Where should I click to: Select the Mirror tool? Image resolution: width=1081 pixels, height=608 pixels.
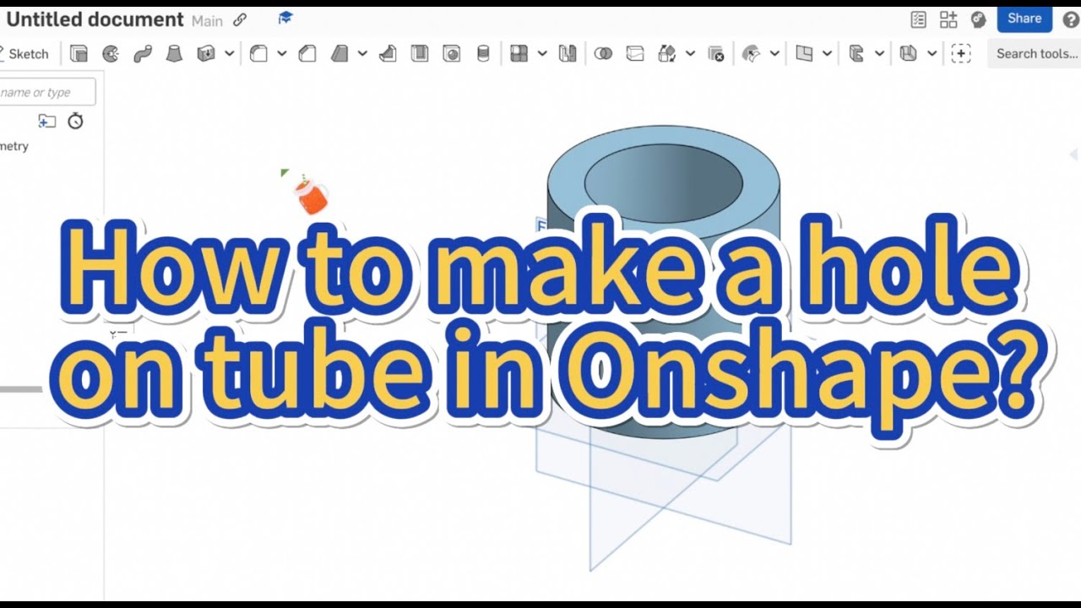pos(568,54)
